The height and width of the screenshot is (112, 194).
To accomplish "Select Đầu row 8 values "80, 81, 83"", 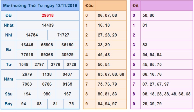I will tap(107, 94).
